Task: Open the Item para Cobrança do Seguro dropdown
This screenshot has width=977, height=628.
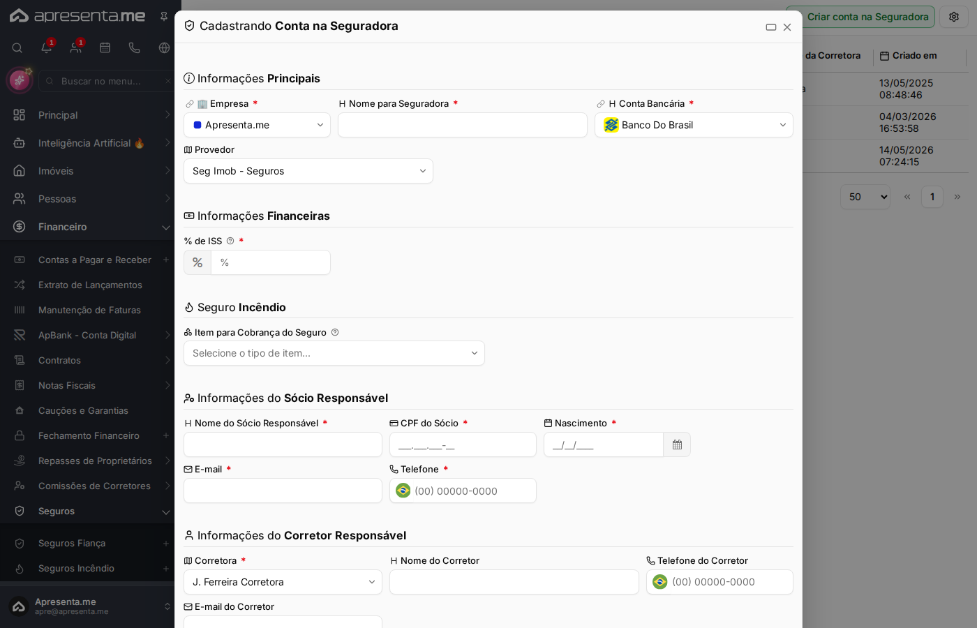Action: click(334, 353)
